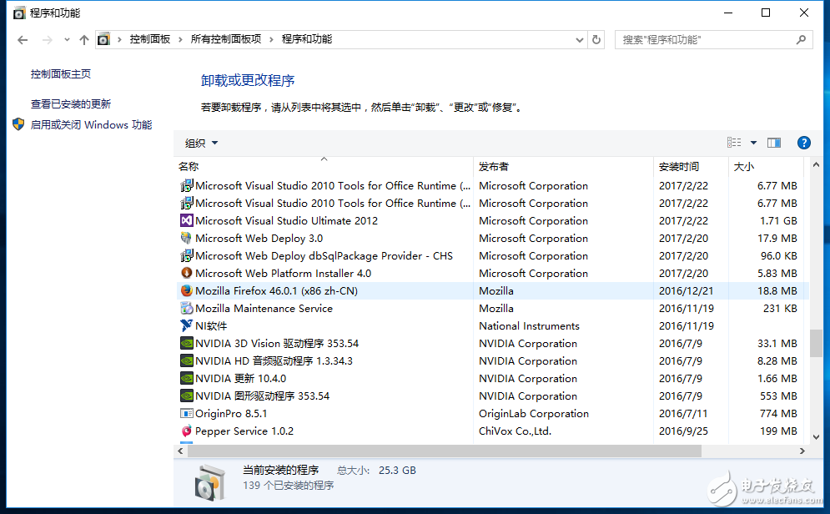Open recent locations dropdown arrow

click(x=67, y=40)
